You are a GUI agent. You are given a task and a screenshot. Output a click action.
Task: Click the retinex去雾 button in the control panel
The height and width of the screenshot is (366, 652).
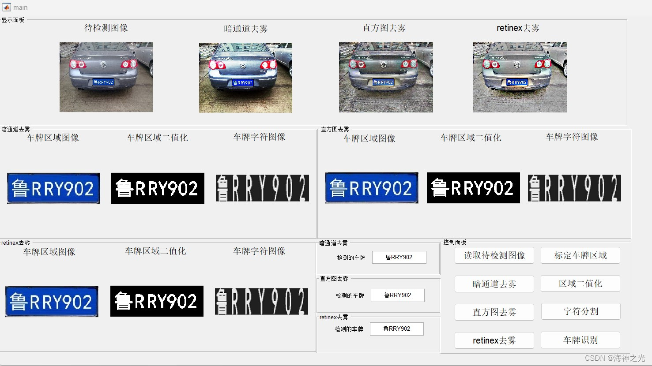494,340
